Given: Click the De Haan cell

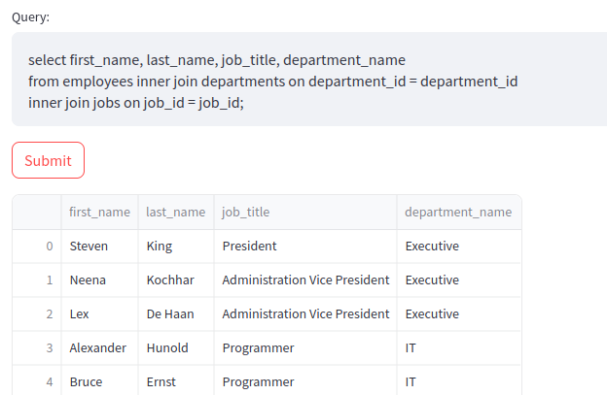Looking at the screenshot, I should tap(176, 314).
